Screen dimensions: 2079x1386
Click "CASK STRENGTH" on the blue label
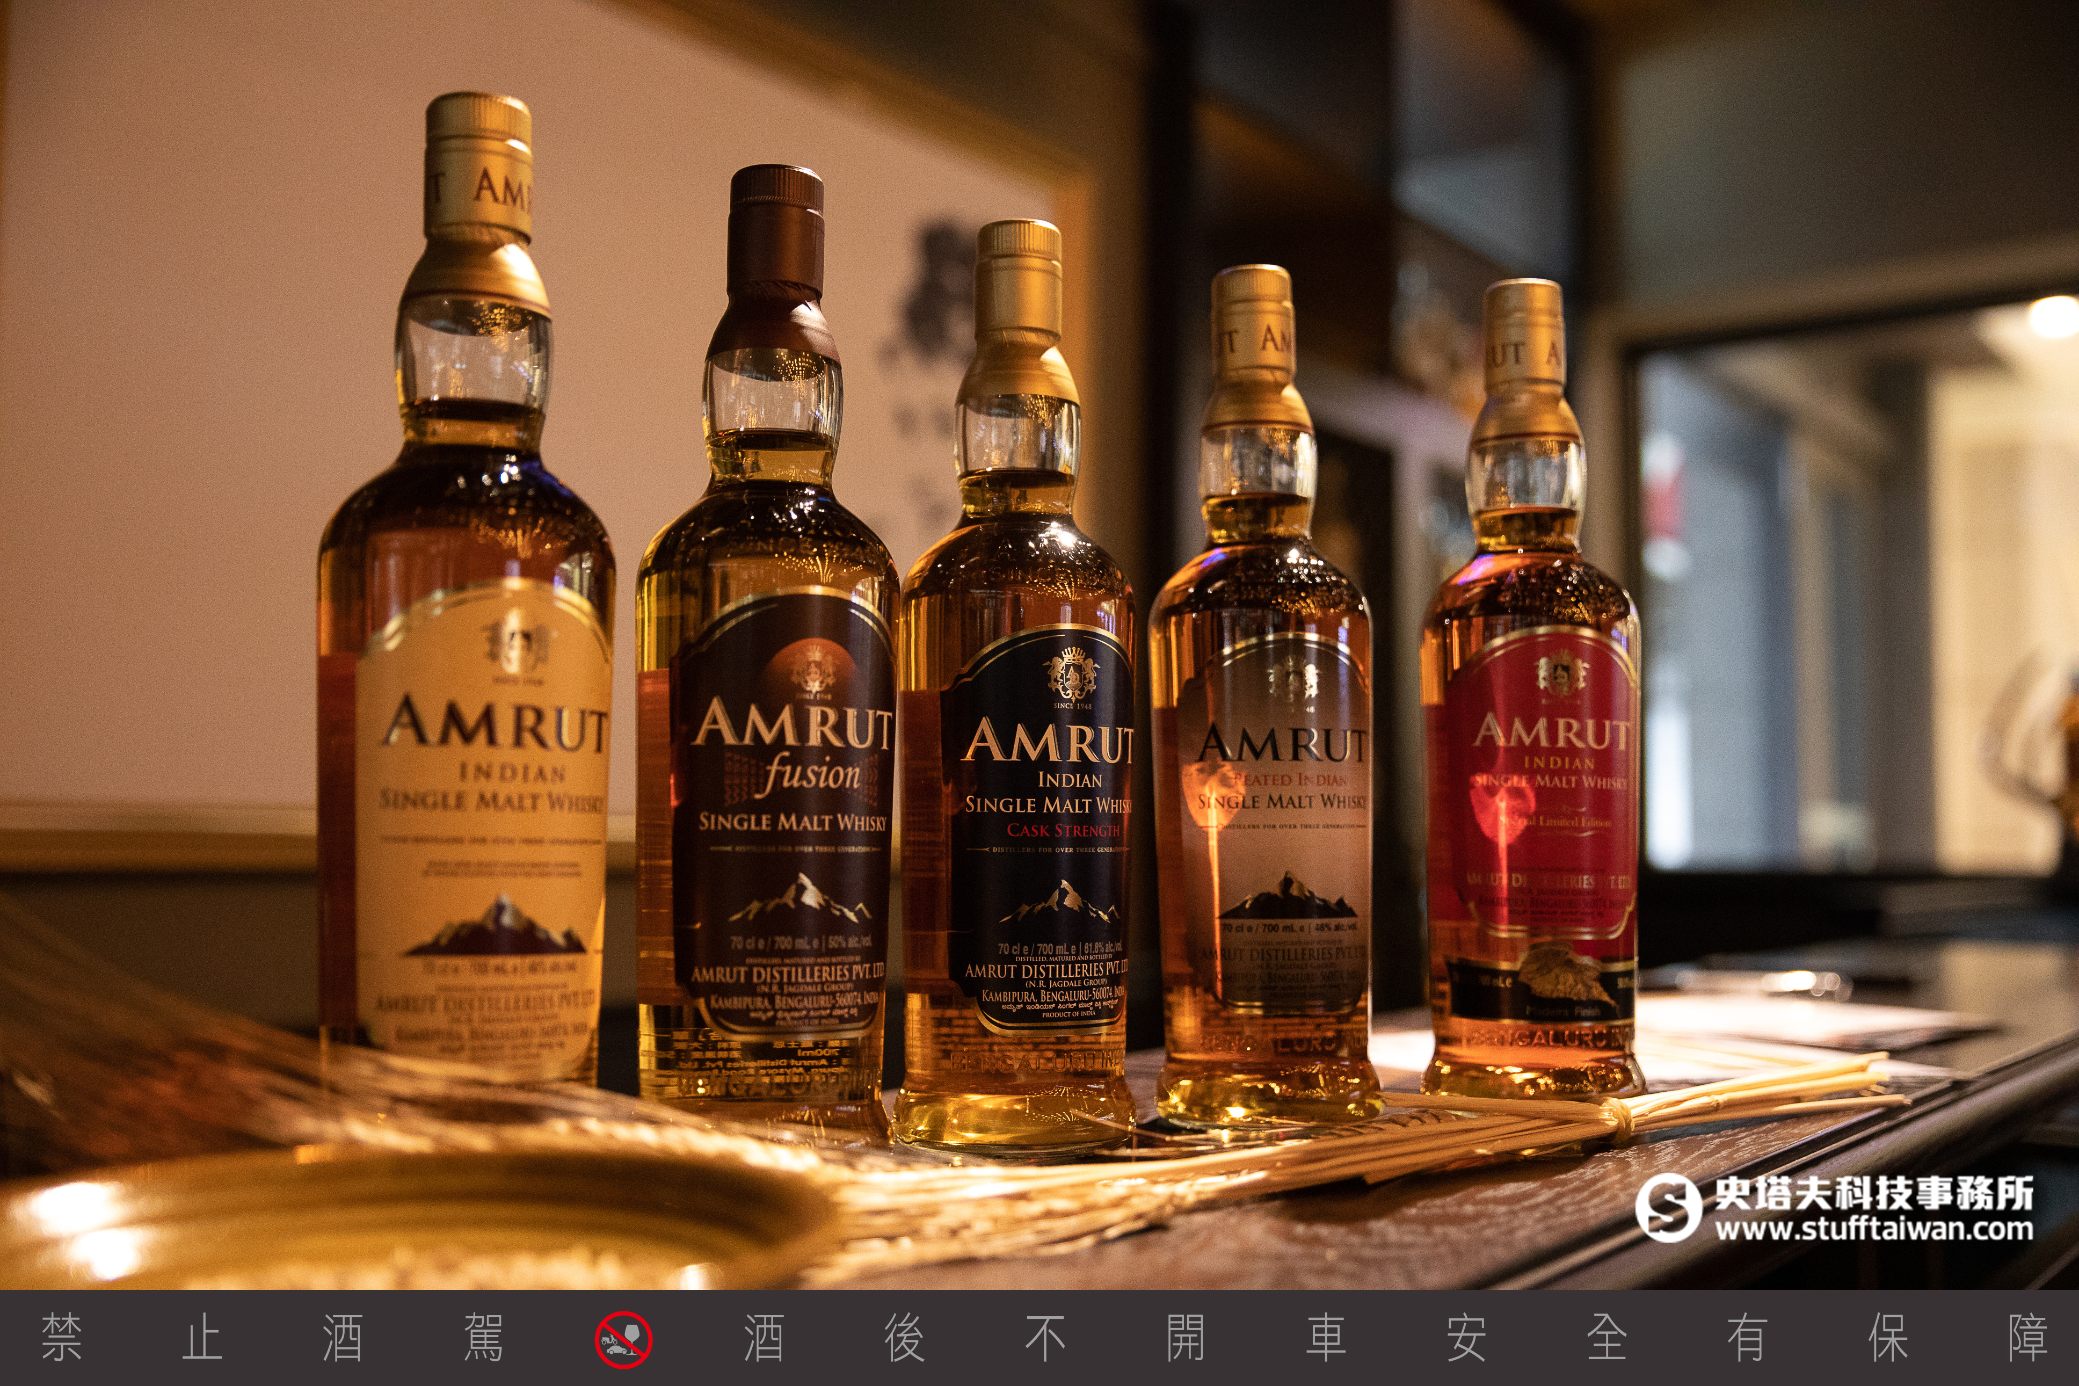[1063, 830]
